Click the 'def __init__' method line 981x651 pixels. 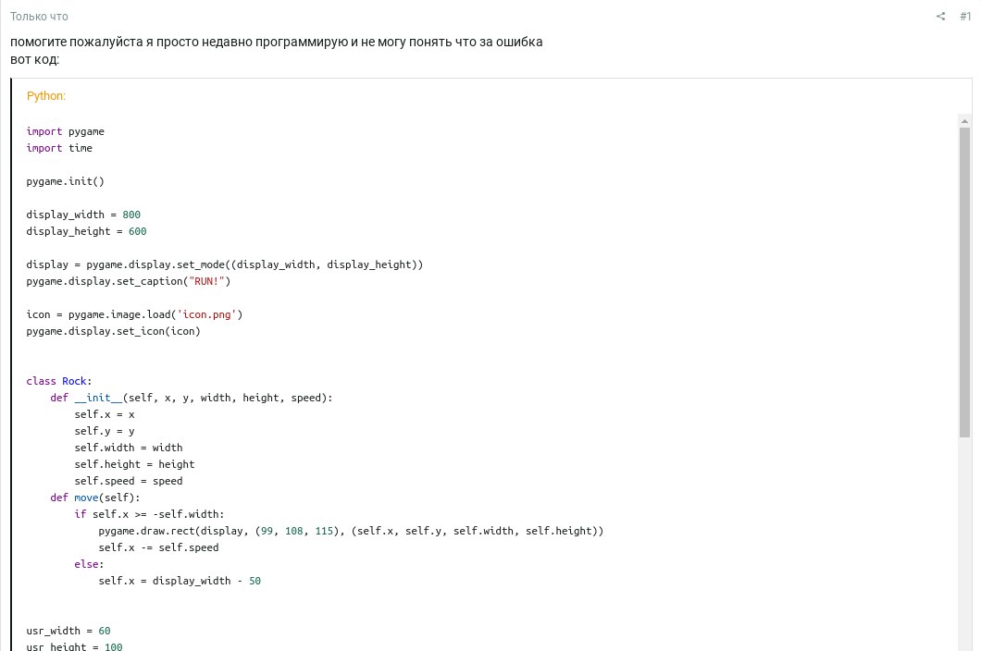pos(192,398)
